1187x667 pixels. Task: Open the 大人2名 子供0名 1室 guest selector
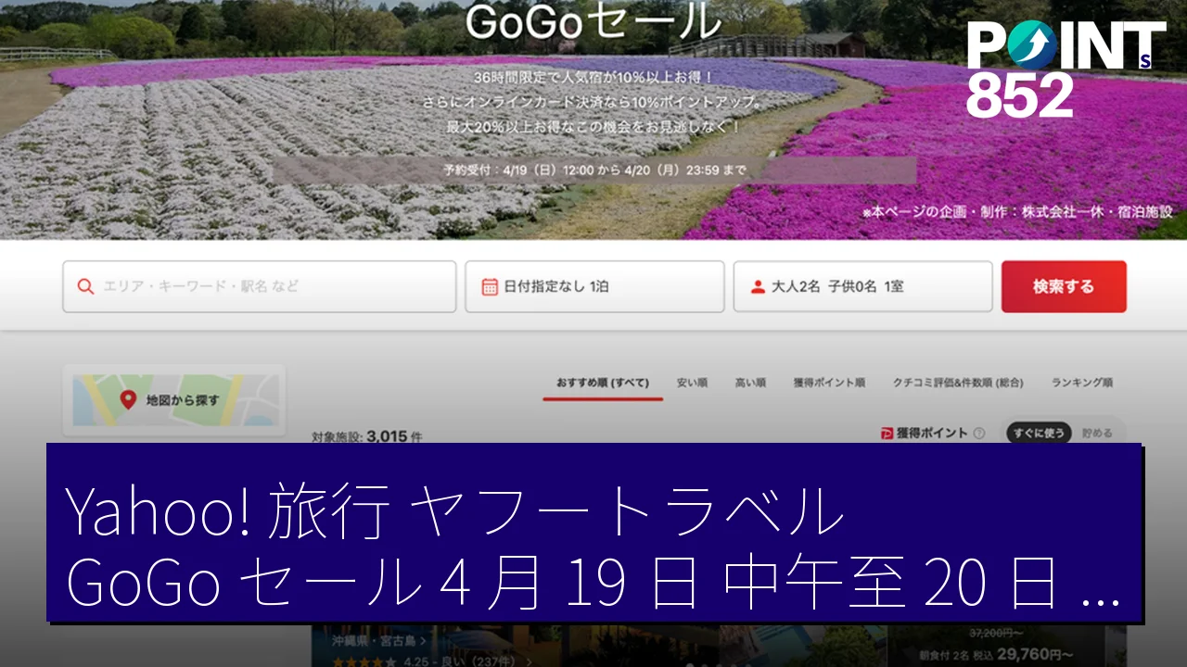point(862,287)
